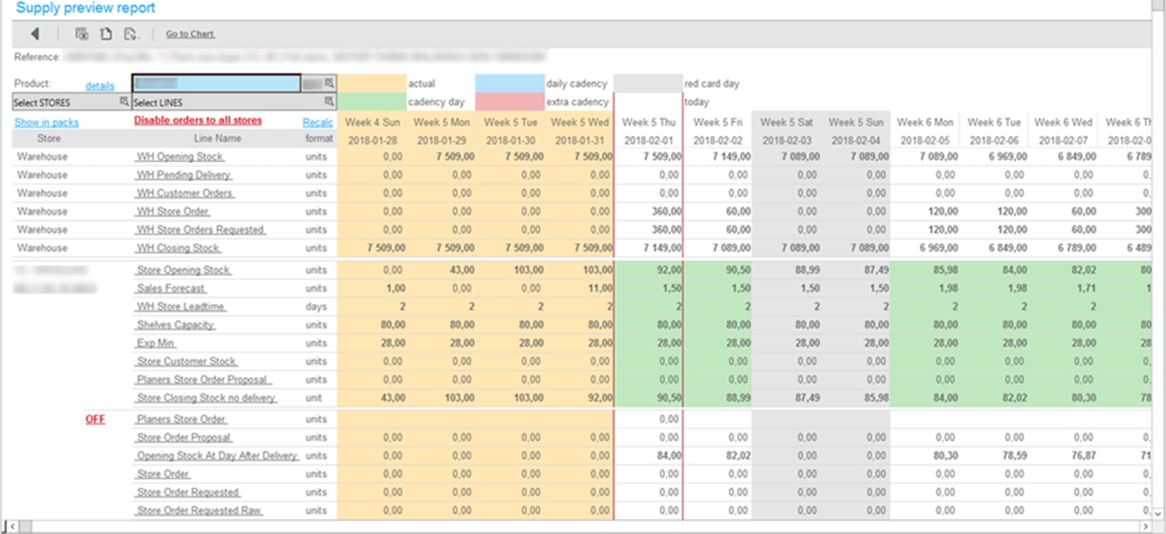Click the Recalc link
Image resolution: width=1166 pixels, height=534 pixels.
(x=317, y=122)
